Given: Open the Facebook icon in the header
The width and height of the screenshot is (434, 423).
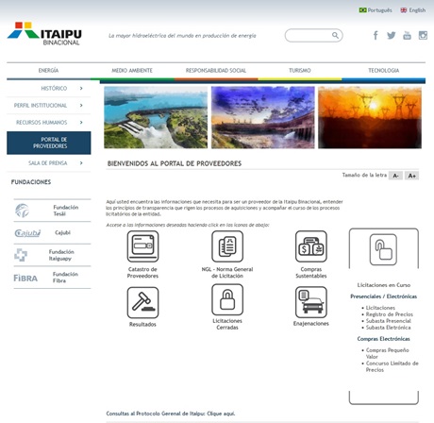Looking at the screenshot, I should coord(376,35).
